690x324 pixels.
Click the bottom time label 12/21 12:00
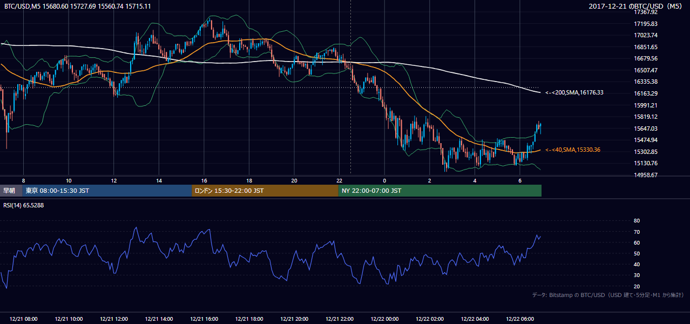pos(114,319)
